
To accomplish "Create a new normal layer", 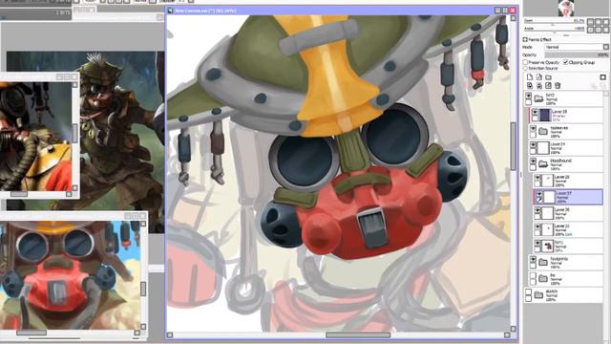I will click(530, 77).
